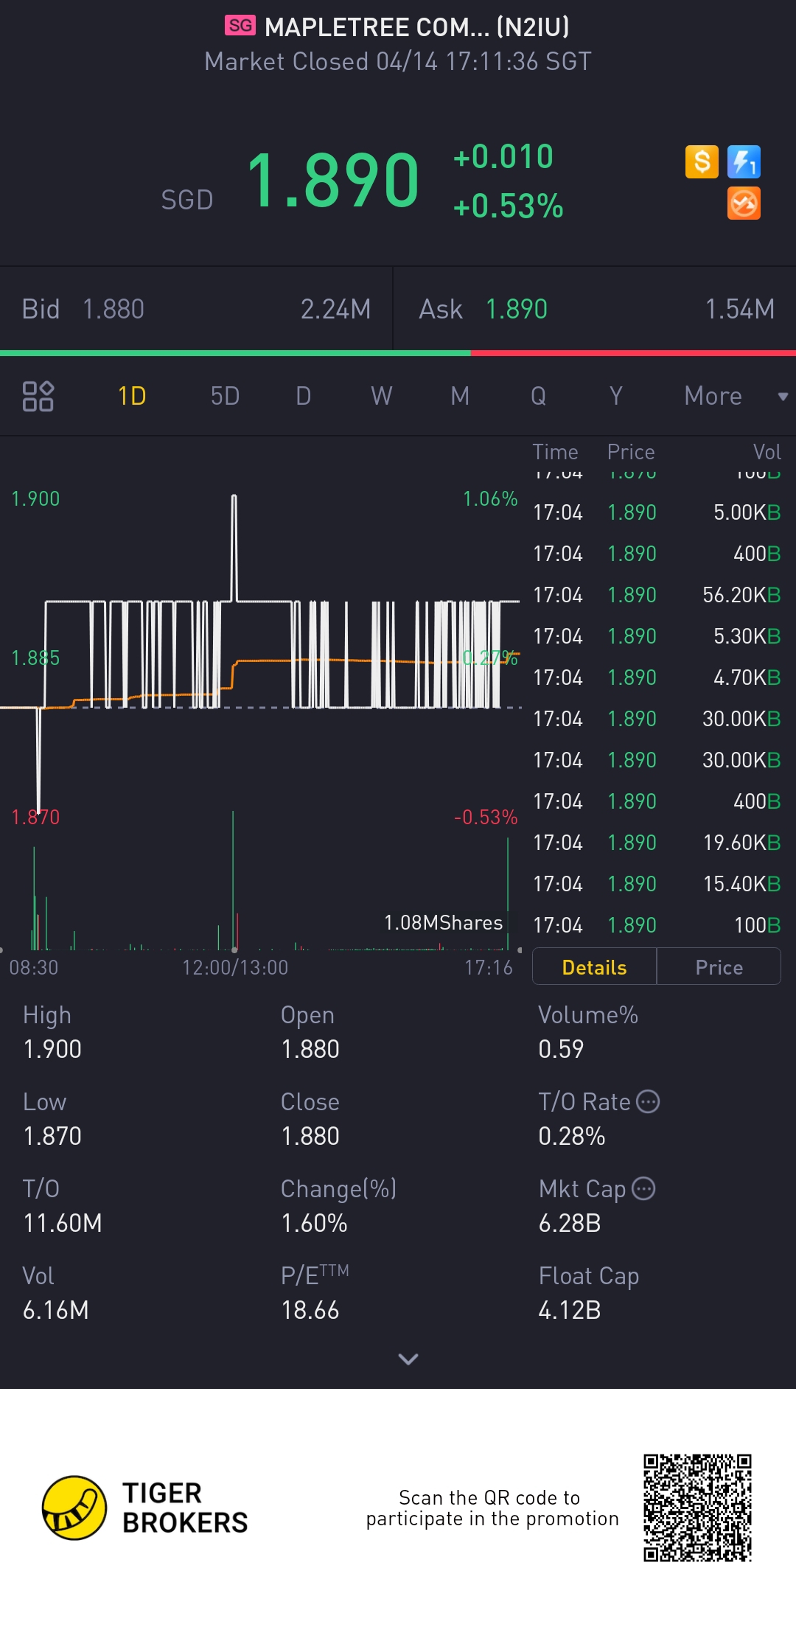
Task: Tap the High value 1.900
Action: click(x=52, y=1049)
